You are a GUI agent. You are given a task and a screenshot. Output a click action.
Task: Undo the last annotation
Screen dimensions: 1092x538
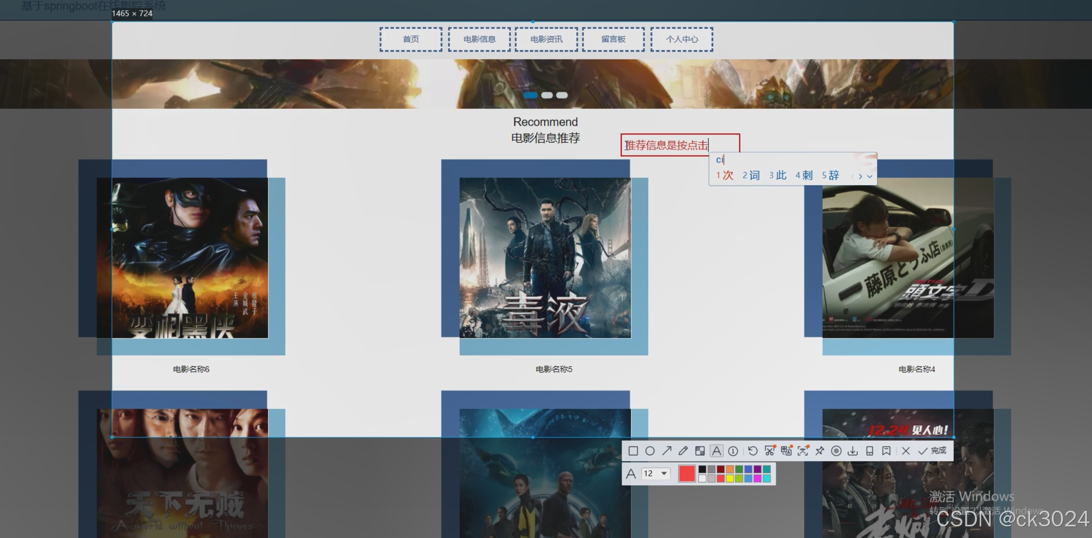point(753,451)
